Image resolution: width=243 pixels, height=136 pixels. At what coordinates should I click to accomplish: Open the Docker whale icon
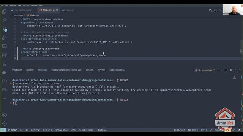pyautogui.click(x=4, y=72)
